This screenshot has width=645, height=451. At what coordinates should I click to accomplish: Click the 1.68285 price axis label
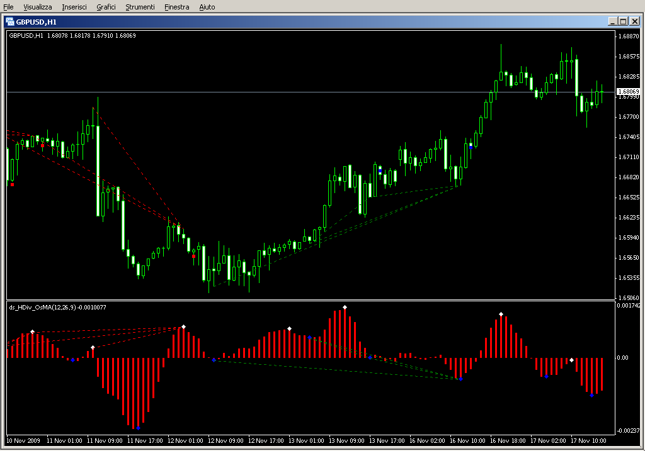[629, 76]
